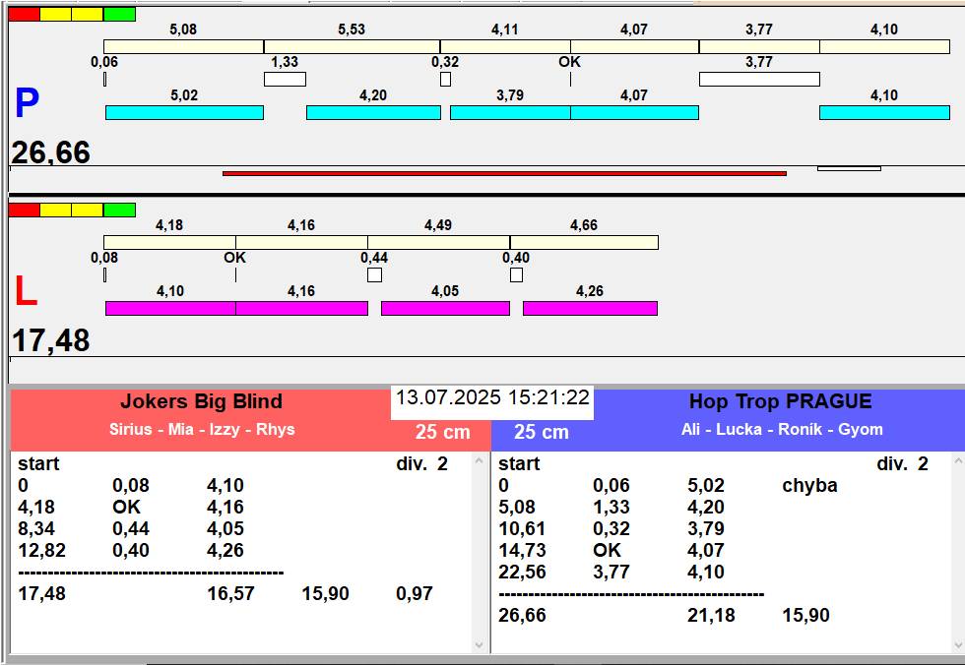Viewport: 965px width, 665px height.
Task: Click the cream segment labeled 5,53
Action: (x=353, y=46)
